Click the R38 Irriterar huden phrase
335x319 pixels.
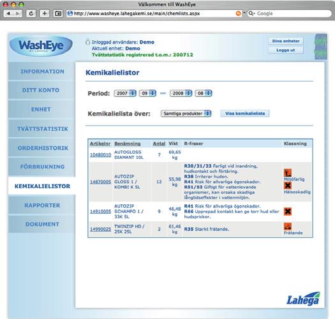click(206, 177)
